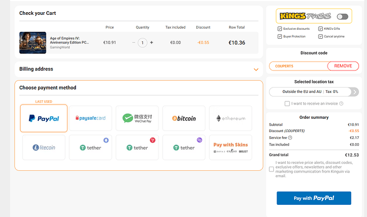Screen dimensions: 367x217
Task: Enable the King's Pass toggle switch
Action: 343,17
